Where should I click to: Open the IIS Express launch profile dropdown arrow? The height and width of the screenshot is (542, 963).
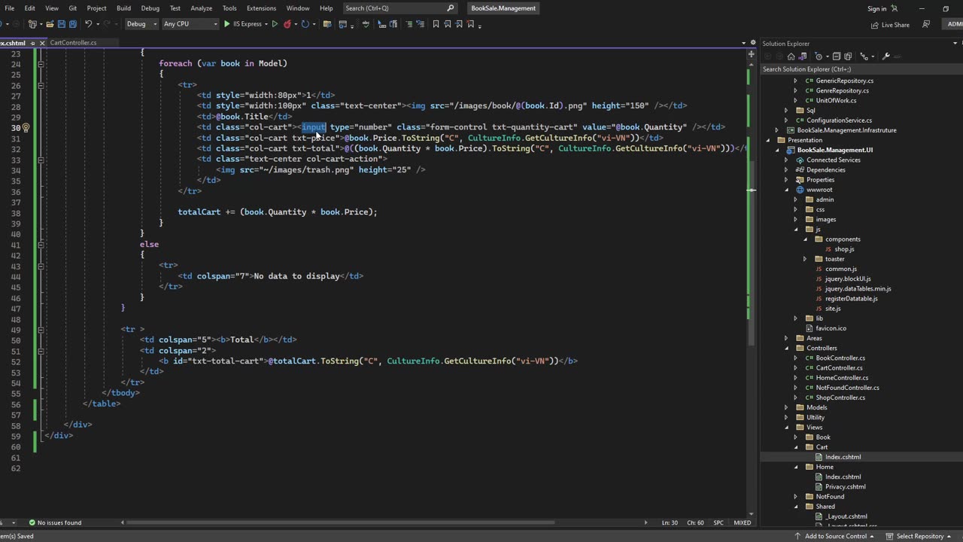pos(266,24)
